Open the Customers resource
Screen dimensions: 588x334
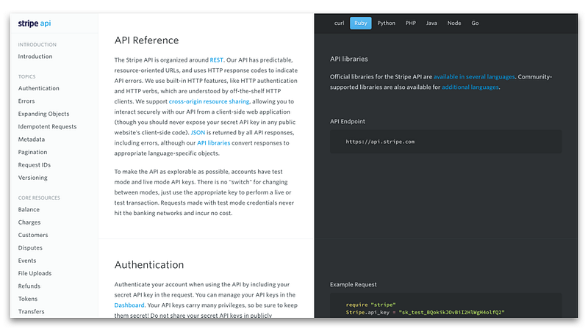[33, 235]
